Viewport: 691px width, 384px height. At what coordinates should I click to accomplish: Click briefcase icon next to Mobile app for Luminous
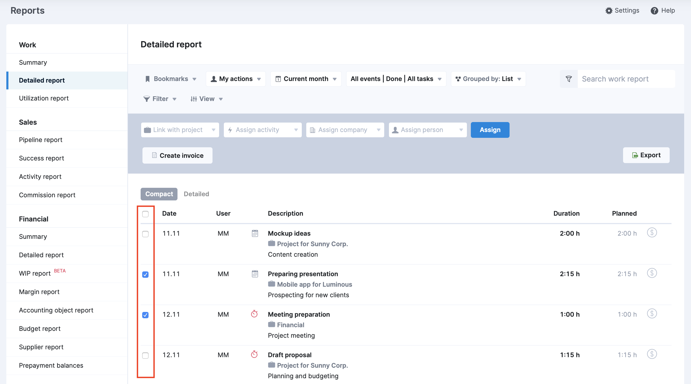(272, 284)
